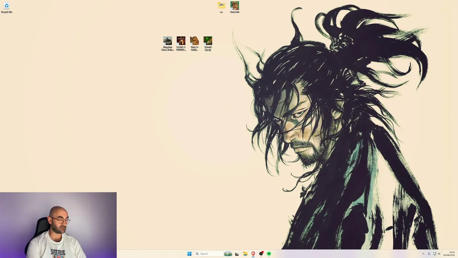Image resolution: width=458 pixels, height=258 pixels.
Task: Open Task View from the taskbar
Action: point(237,254)
